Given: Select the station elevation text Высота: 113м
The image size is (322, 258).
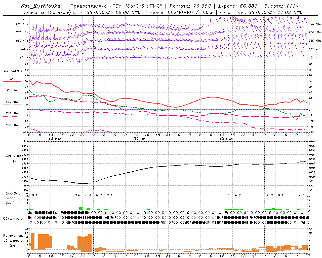Looking at the screenshot, I should pyautogui.click(x=282, y=6).
